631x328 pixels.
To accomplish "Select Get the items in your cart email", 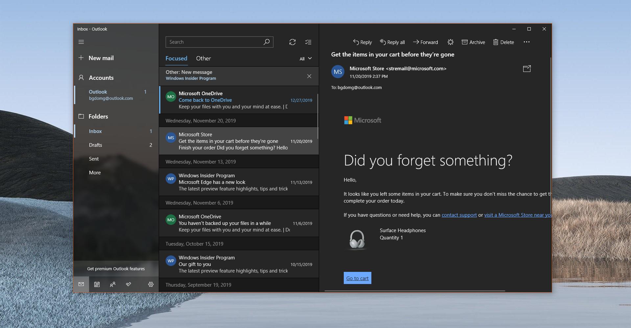I will [x=239, y=141].
